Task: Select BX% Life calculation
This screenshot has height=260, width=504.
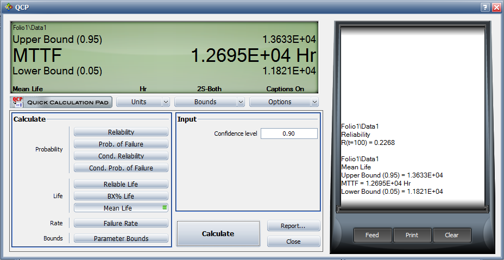Action: (121, 196)
